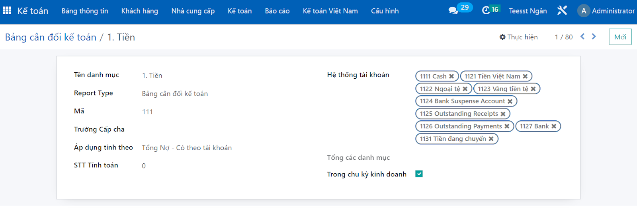Open the activities clock icon with 16
The width and height of the screenshot is (637, 215).
[486, 11]
